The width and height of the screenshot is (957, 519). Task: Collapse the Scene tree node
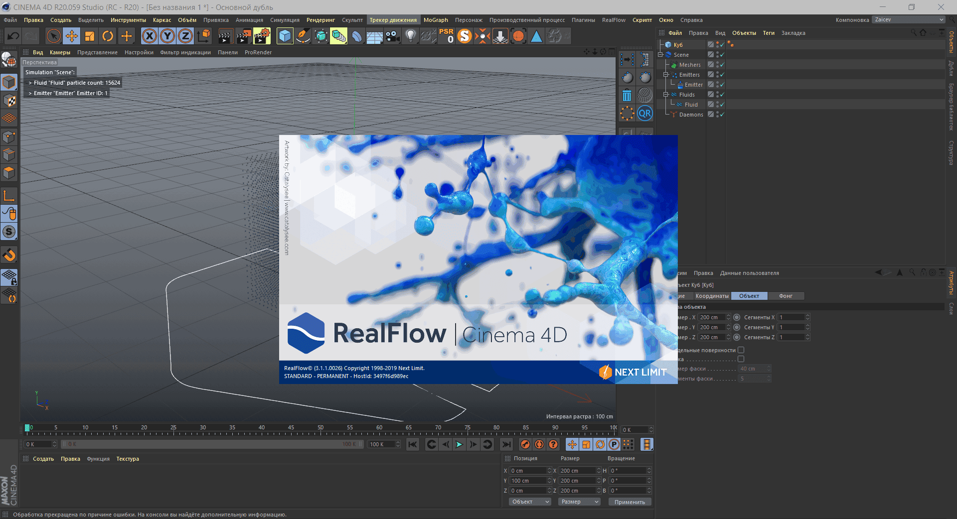click(660, 55)
